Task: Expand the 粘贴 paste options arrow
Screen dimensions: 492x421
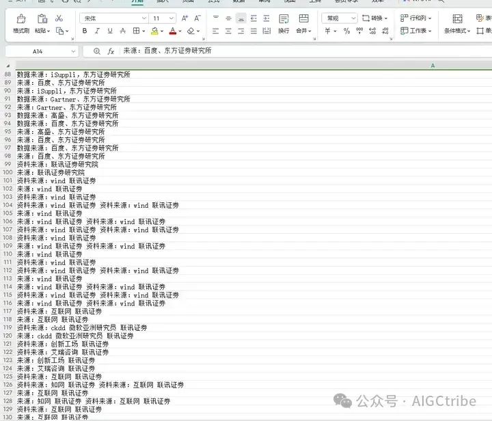Action: point(49,31)
